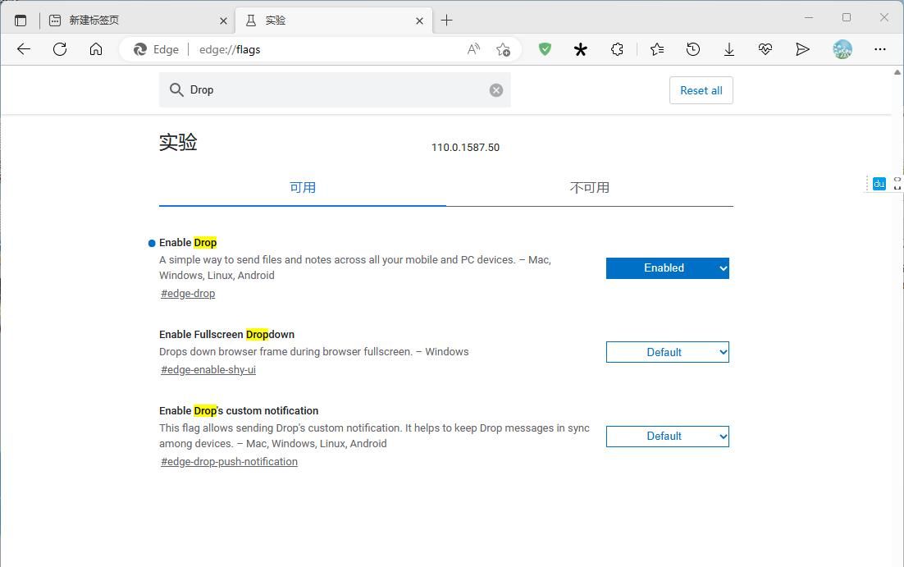Open the Downloads panel
This screenshot has width=904, height=567.
click(729, 49)
